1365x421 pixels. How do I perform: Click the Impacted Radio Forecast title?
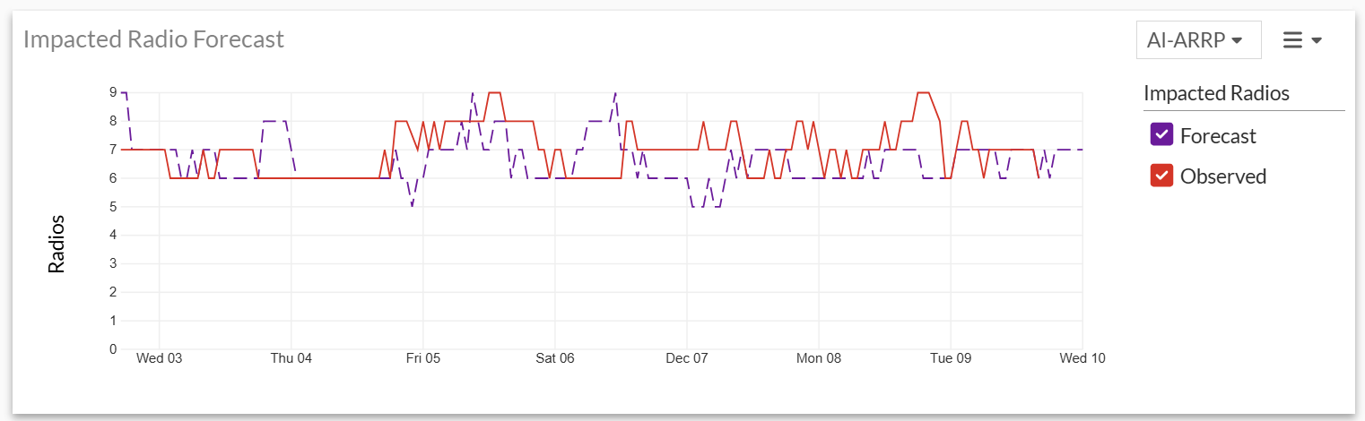coord(153,39)
